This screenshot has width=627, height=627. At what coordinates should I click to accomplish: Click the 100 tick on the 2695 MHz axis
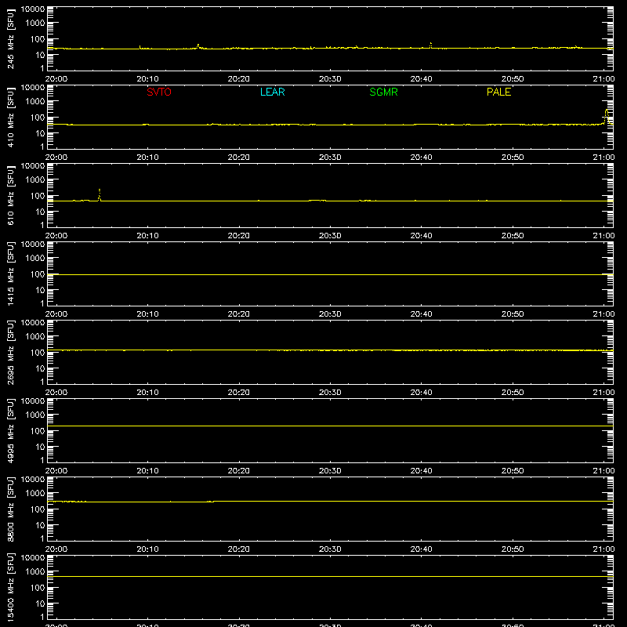[x=38, y=353]
